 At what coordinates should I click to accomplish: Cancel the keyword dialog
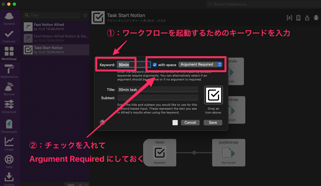pyautogui.click(x=190, y=123)
